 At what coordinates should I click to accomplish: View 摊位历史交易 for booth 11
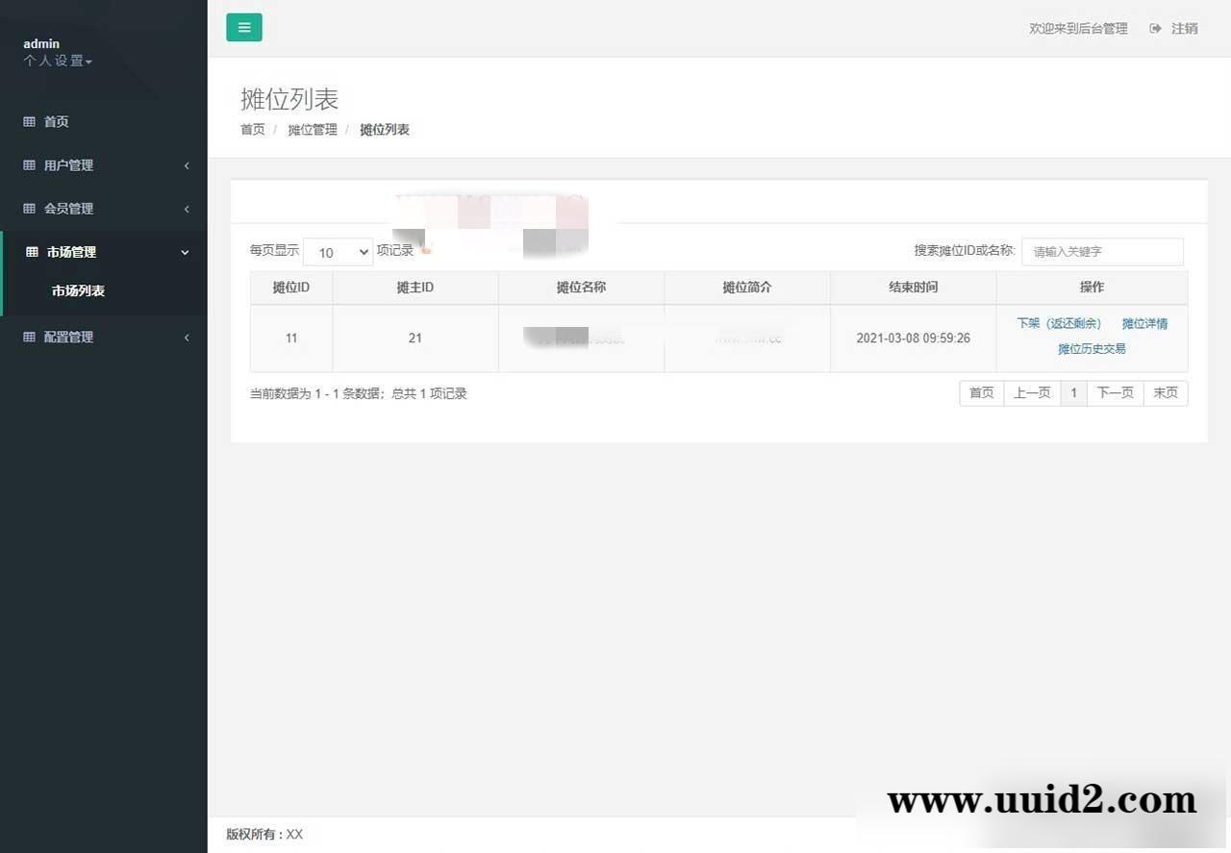click(1091, 348)
